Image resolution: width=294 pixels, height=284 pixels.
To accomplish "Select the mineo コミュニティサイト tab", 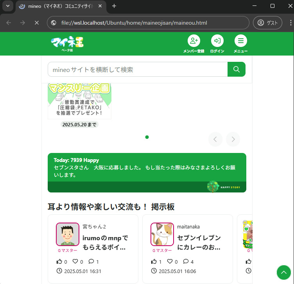I will pyautogui.click(x=61, y=6).
